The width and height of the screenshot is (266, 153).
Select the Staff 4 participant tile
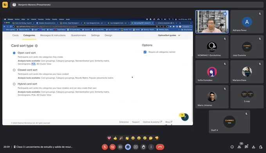[229, 122]
